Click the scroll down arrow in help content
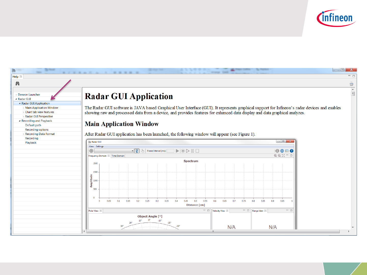This screenshot has height=275, width=367. pyautogui.click(x=353, y=227)
